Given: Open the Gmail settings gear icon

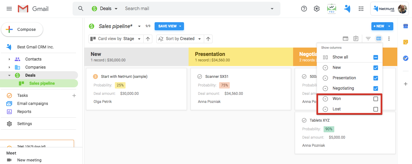Looking at the screenshot, I should [x=317, y=9].
